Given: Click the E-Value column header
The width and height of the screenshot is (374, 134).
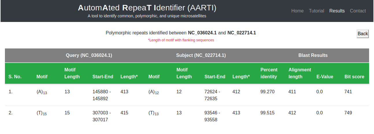Looking at the screenshot, I should tap(325, 77).
